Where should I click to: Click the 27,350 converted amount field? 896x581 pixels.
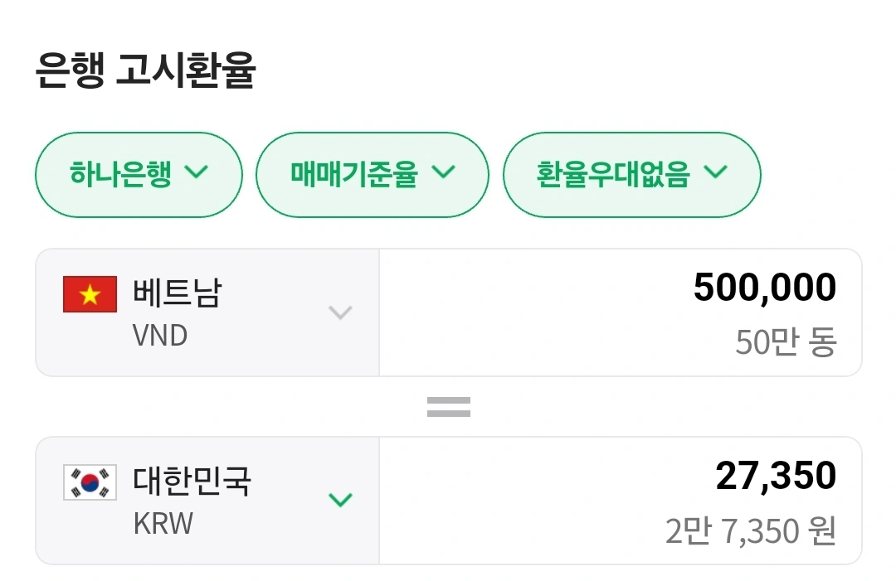click(776, 476)
